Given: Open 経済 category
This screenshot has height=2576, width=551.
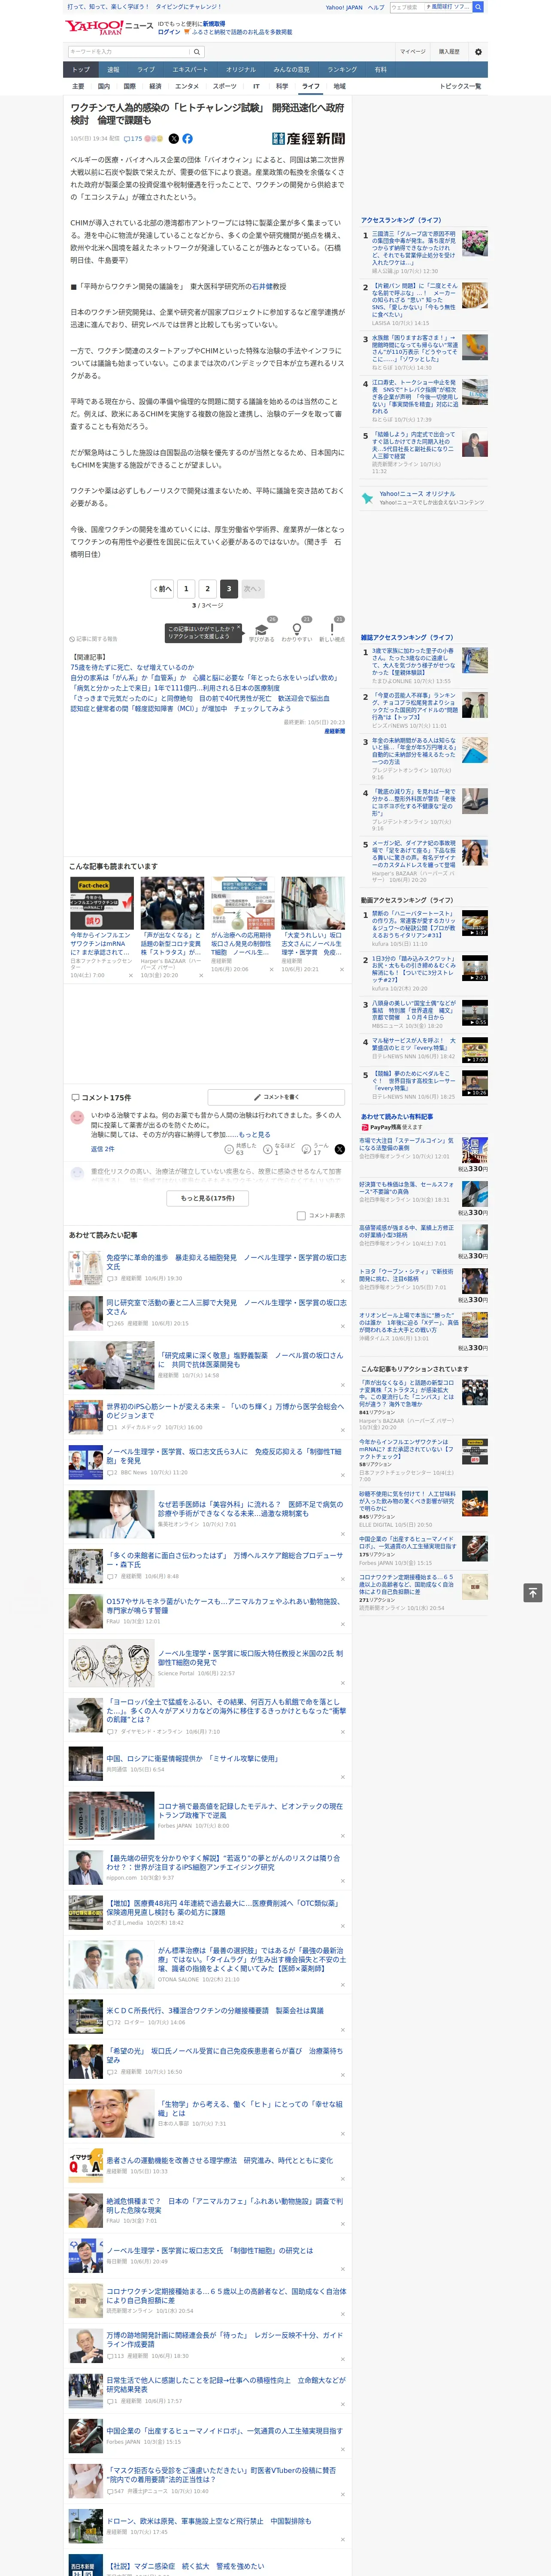Looking at the screenshot, I should 155,86.
